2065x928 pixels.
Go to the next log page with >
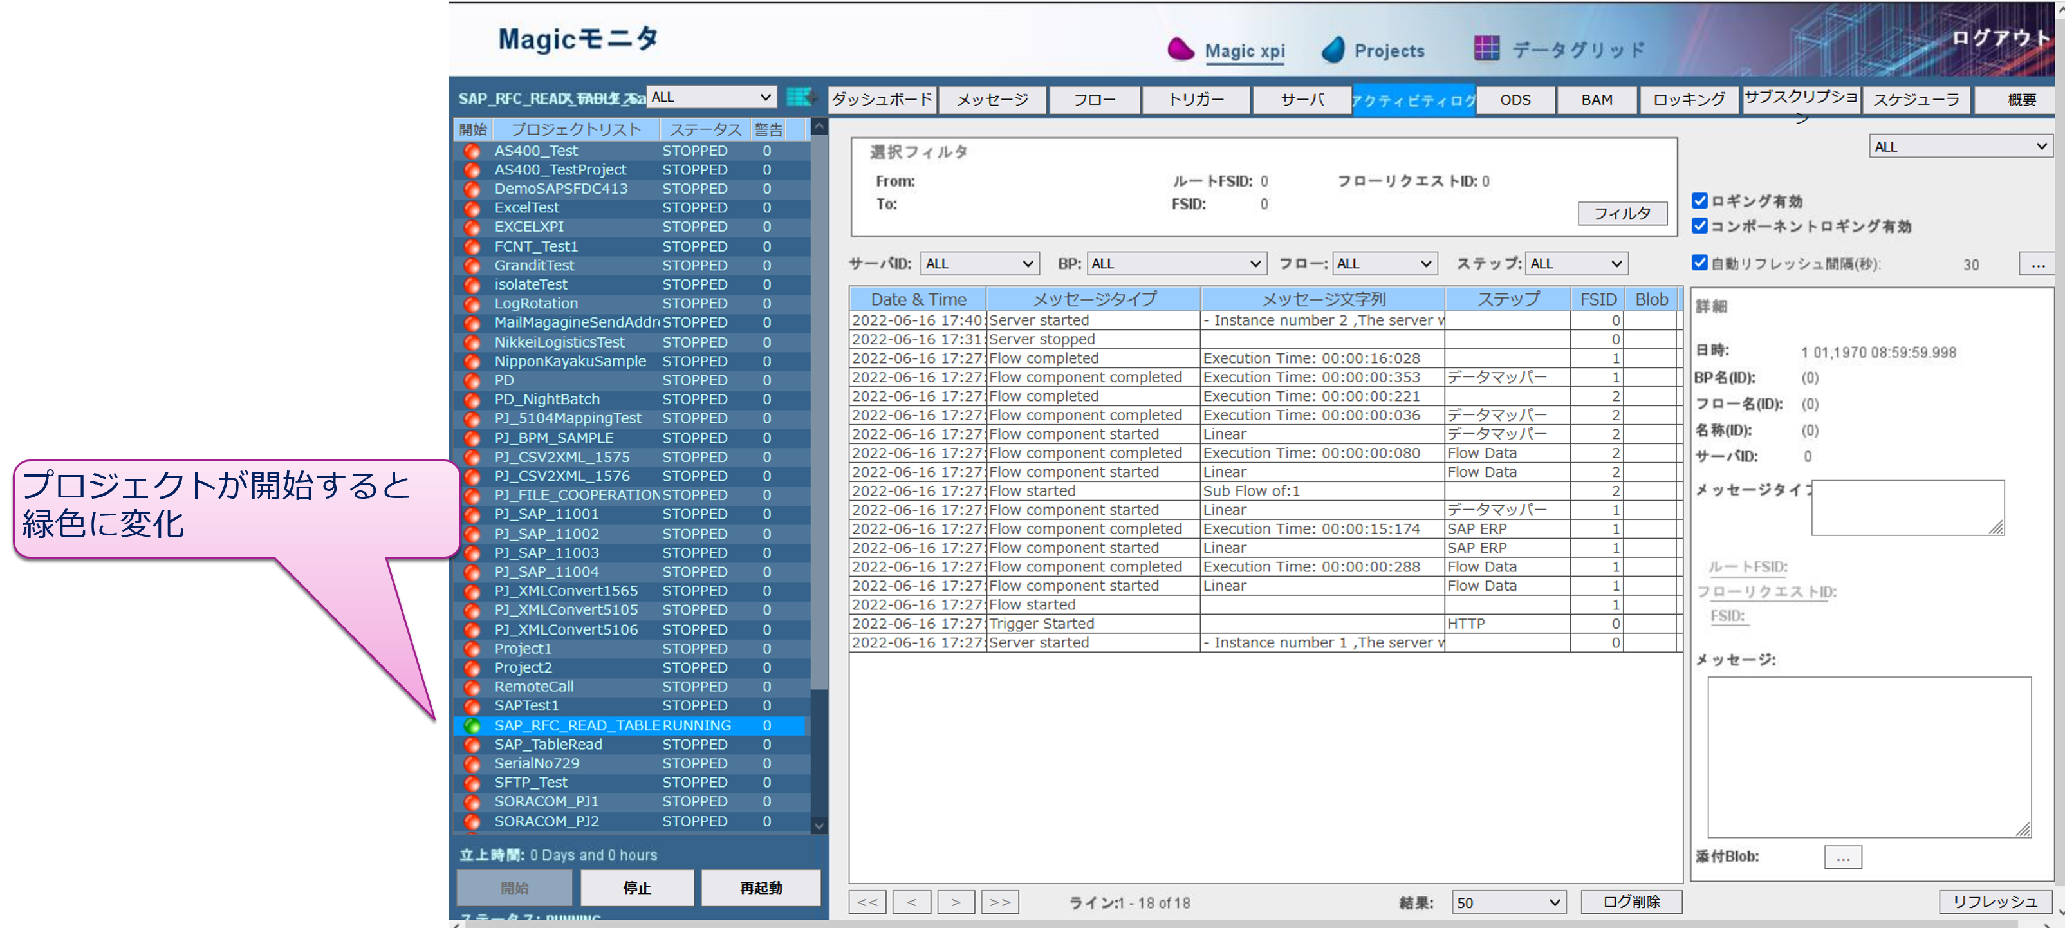click(955, 902)
